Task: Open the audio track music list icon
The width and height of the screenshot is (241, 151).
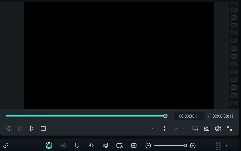Action: (x=105, y=145)
